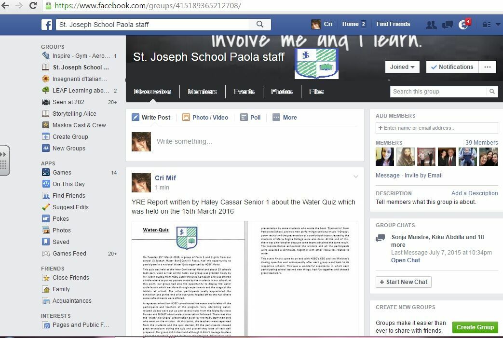
Task: Click the Open Chat link
Action: coord(406,260)
